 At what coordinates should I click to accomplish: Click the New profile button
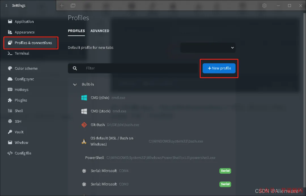219,68
